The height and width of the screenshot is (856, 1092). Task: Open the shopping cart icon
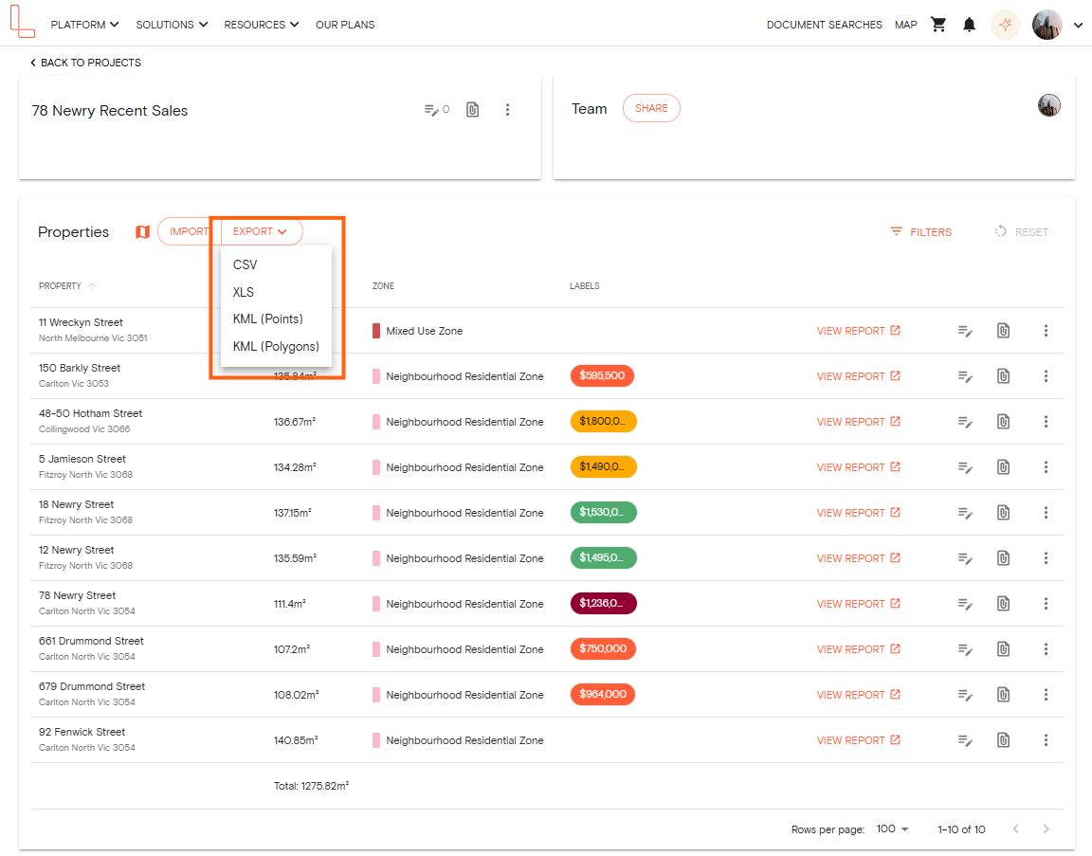point(938,25)
